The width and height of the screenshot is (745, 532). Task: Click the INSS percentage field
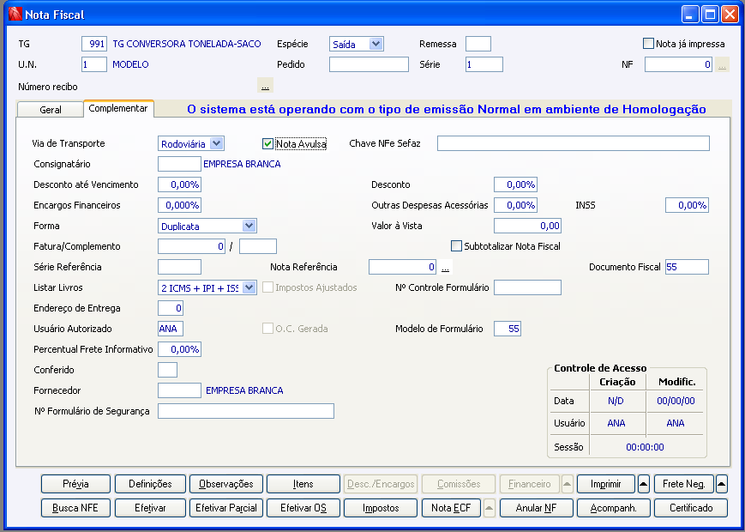click(687, 205)
